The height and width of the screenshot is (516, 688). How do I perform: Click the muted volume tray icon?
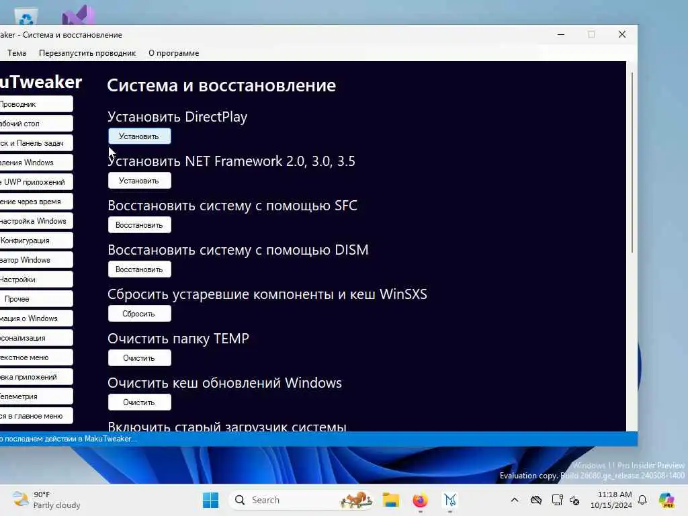point(574,500)
